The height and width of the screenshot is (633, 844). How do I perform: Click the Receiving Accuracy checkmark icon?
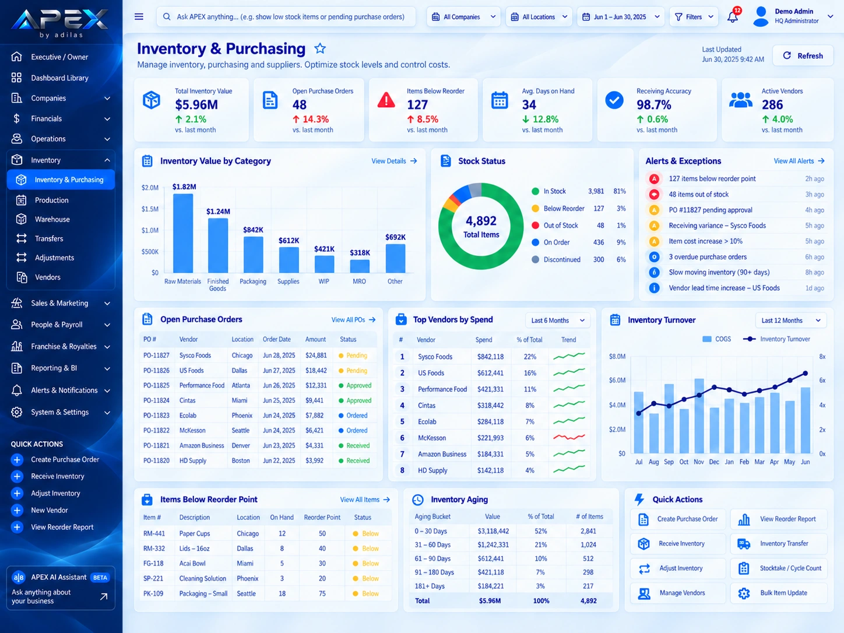pyautogui.click(x=614, y=100)
